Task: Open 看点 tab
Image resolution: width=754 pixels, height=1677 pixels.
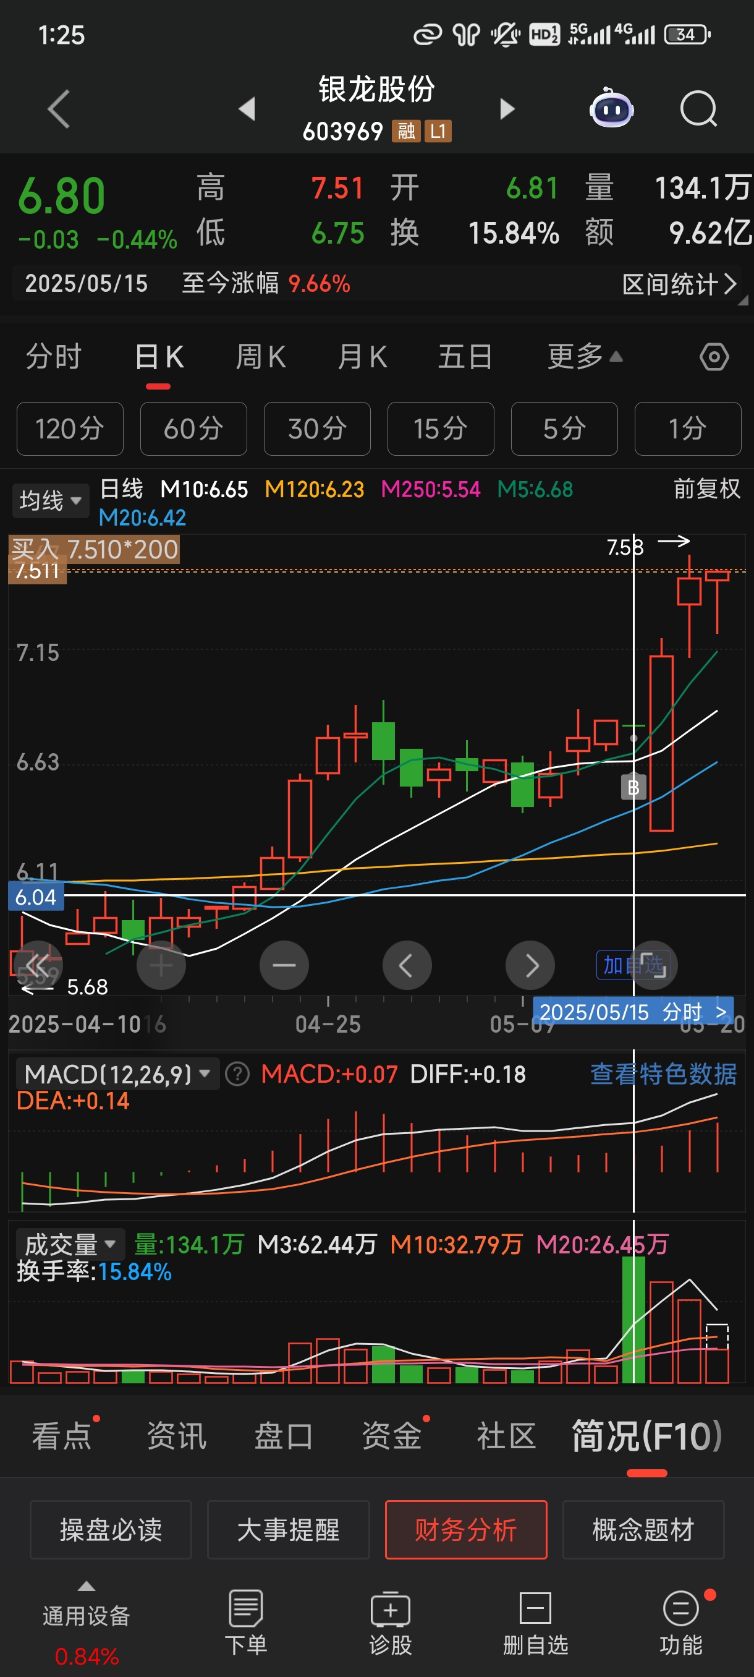Action: (62, 1436)
